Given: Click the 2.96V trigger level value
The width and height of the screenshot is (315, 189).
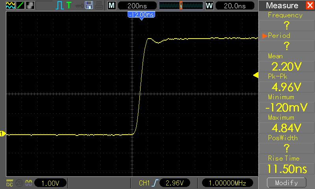Looking at the screenshot, I should (174, 183).
